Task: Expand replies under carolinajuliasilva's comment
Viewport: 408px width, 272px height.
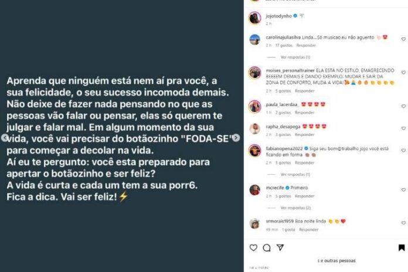Action: tap(295, 57)
